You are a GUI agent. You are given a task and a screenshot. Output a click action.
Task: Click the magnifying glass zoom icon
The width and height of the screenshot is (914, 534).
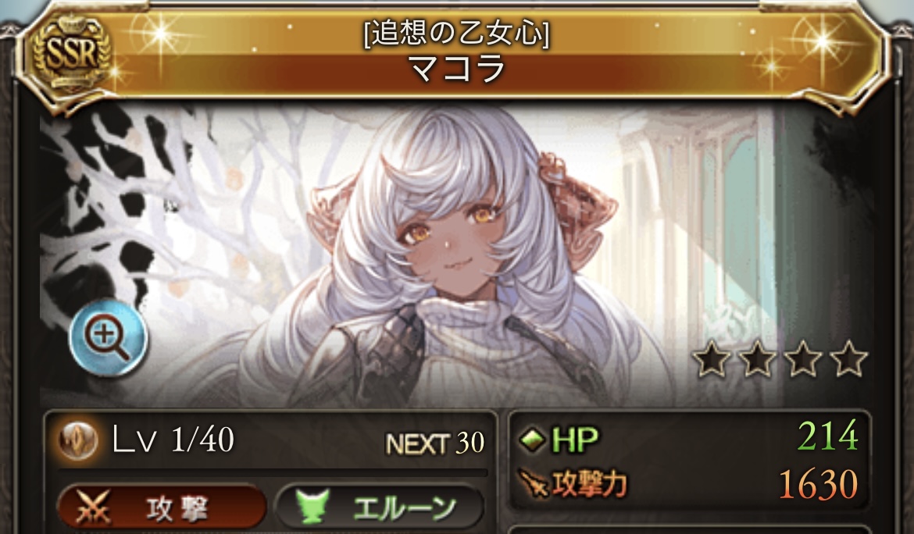tap(109, 338)
